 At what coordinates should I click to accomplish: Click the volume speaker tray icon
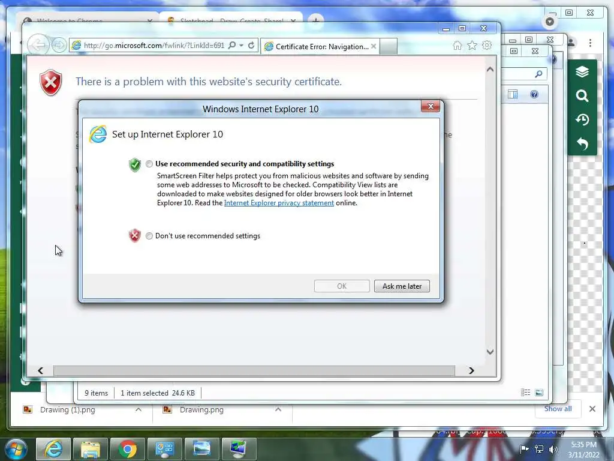553,449
